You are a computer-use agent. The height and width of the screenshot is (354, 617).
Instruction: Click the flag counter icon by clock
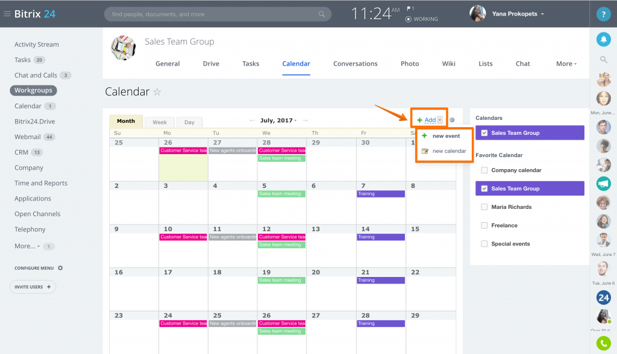tap(410, 8)
